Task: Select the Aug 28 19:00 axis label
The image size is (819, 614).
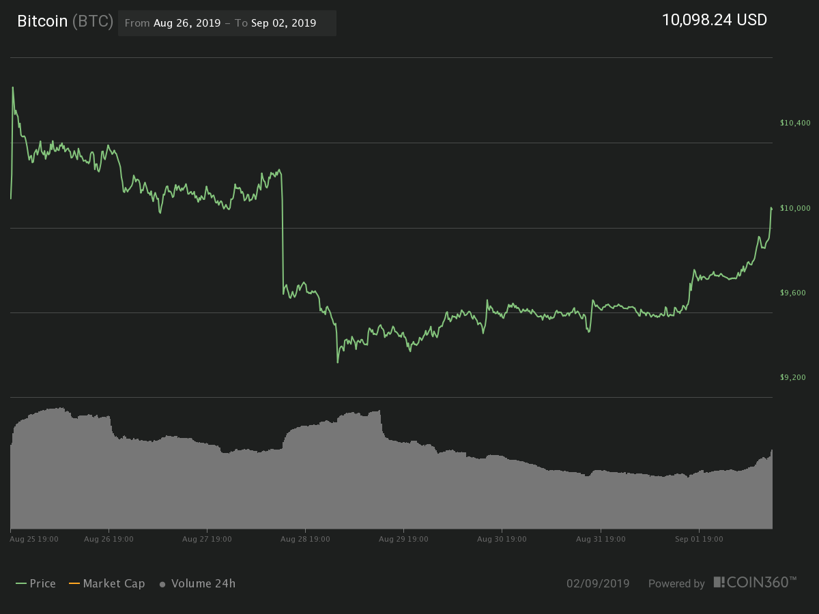Action: (x=304, y=539)
